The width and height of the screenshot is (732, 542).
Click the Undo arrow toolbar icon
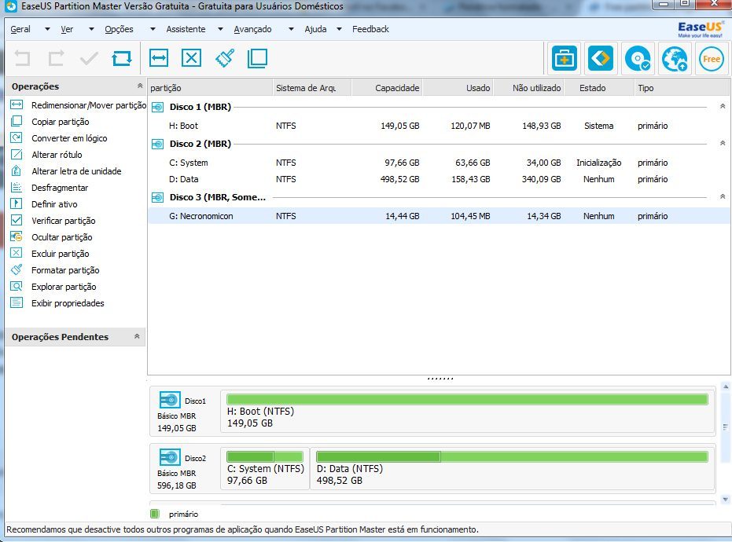[22, 58]
